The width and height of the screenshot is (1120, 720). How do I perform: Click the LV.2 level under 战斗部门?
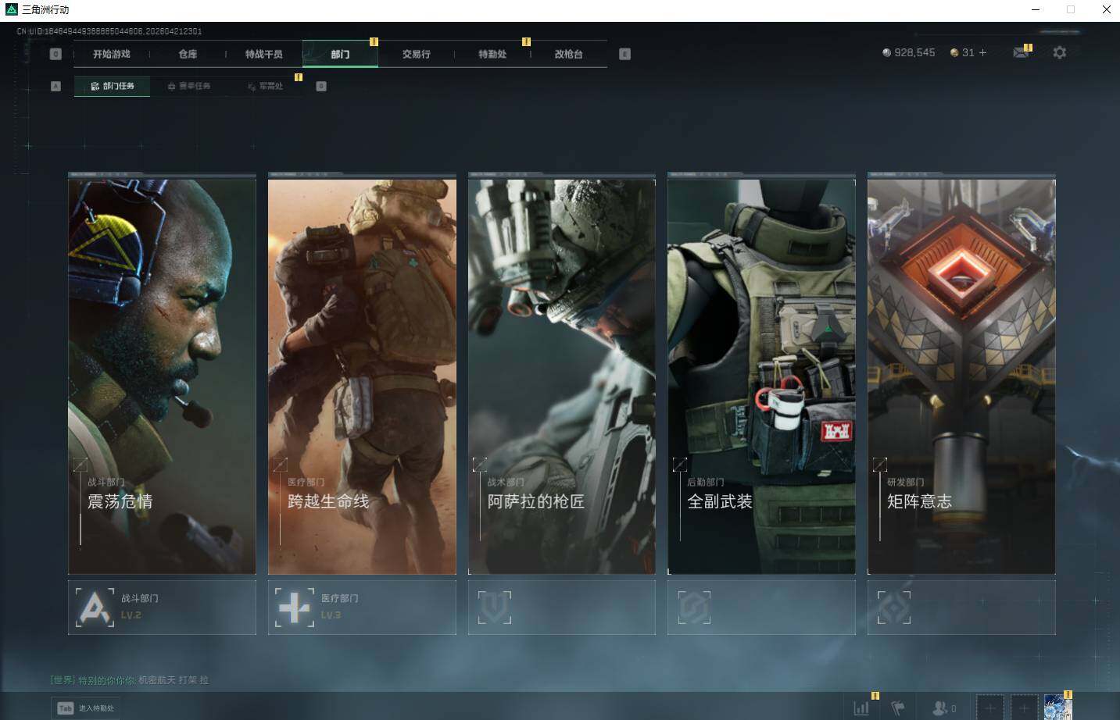[x=131, y=615]
